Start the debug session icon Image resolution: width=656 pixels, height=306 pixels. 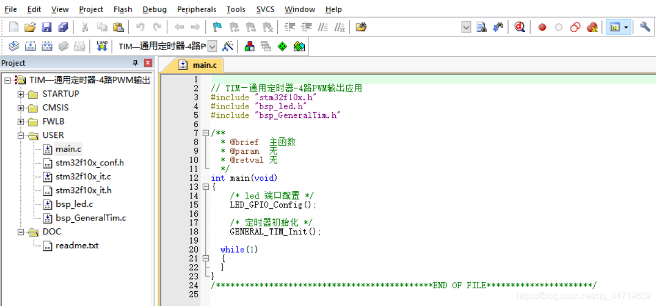pyautogui.click(x=519, y=27)
